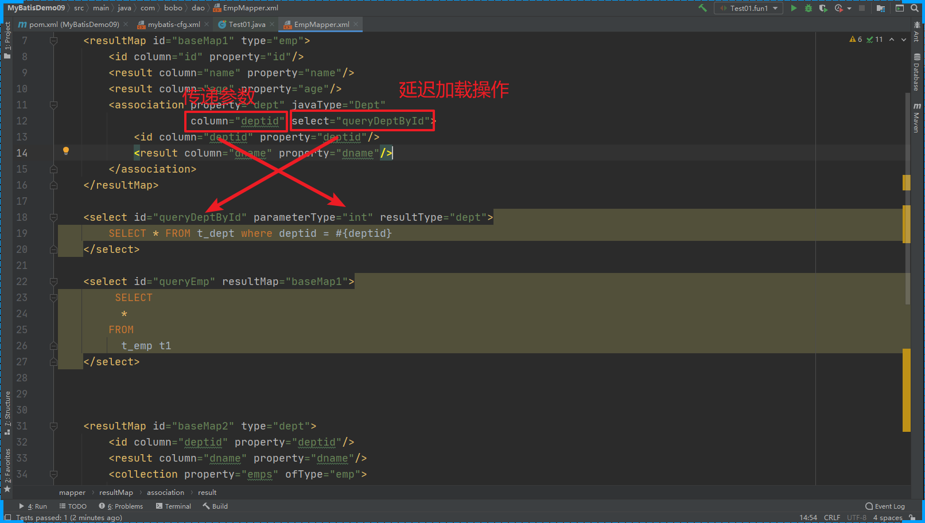Start debugging with the bug icon
925x523 pixels.
[x=809, y=8]
